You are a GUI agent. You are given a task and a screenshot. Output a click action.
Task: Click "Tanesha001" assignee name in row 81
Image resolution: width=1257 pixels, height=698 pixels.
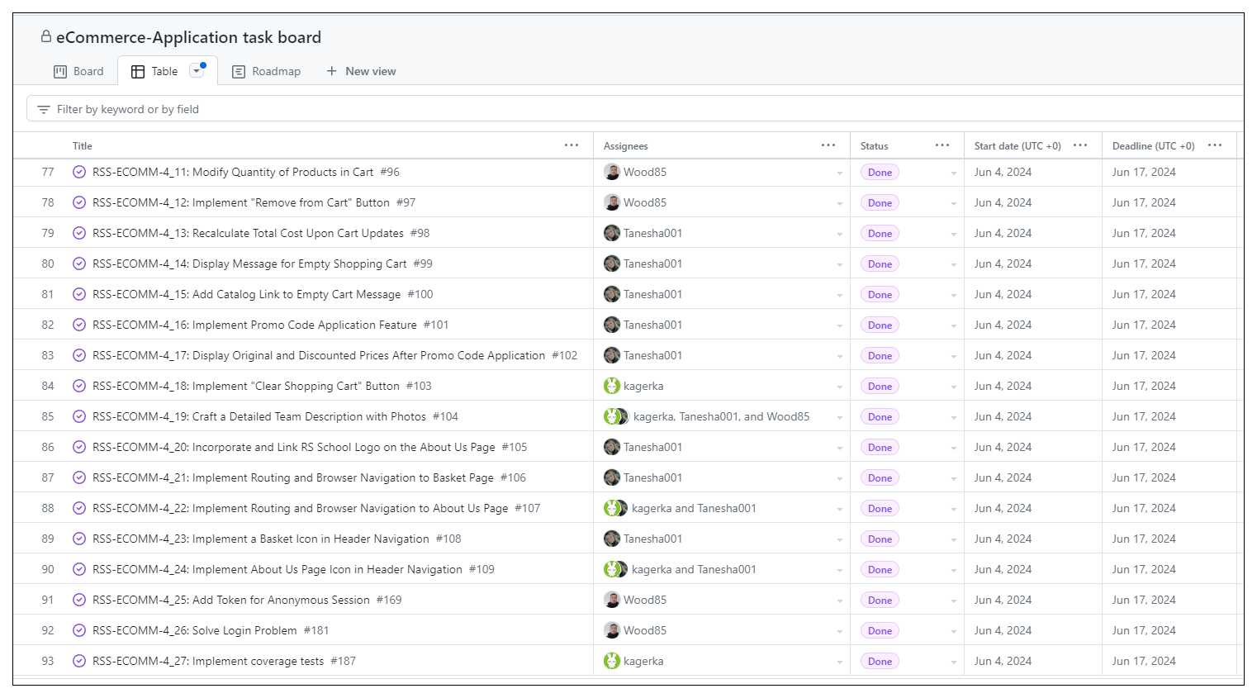tap(652, 294)
